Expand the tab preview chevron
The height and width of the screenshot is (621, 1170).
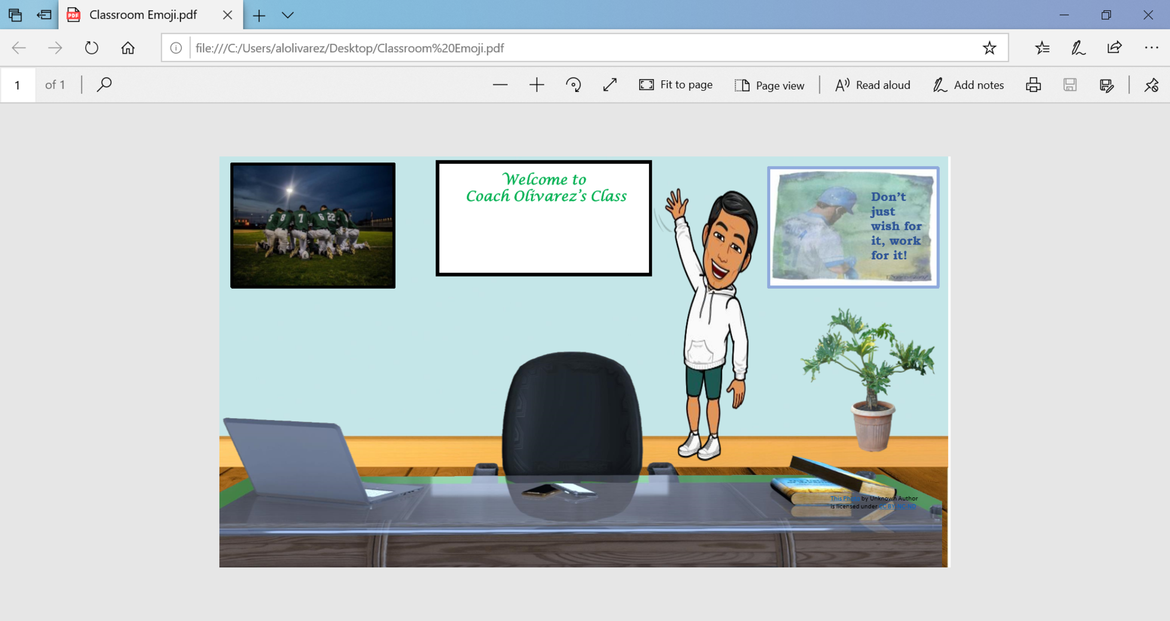(x=288, y=15)
